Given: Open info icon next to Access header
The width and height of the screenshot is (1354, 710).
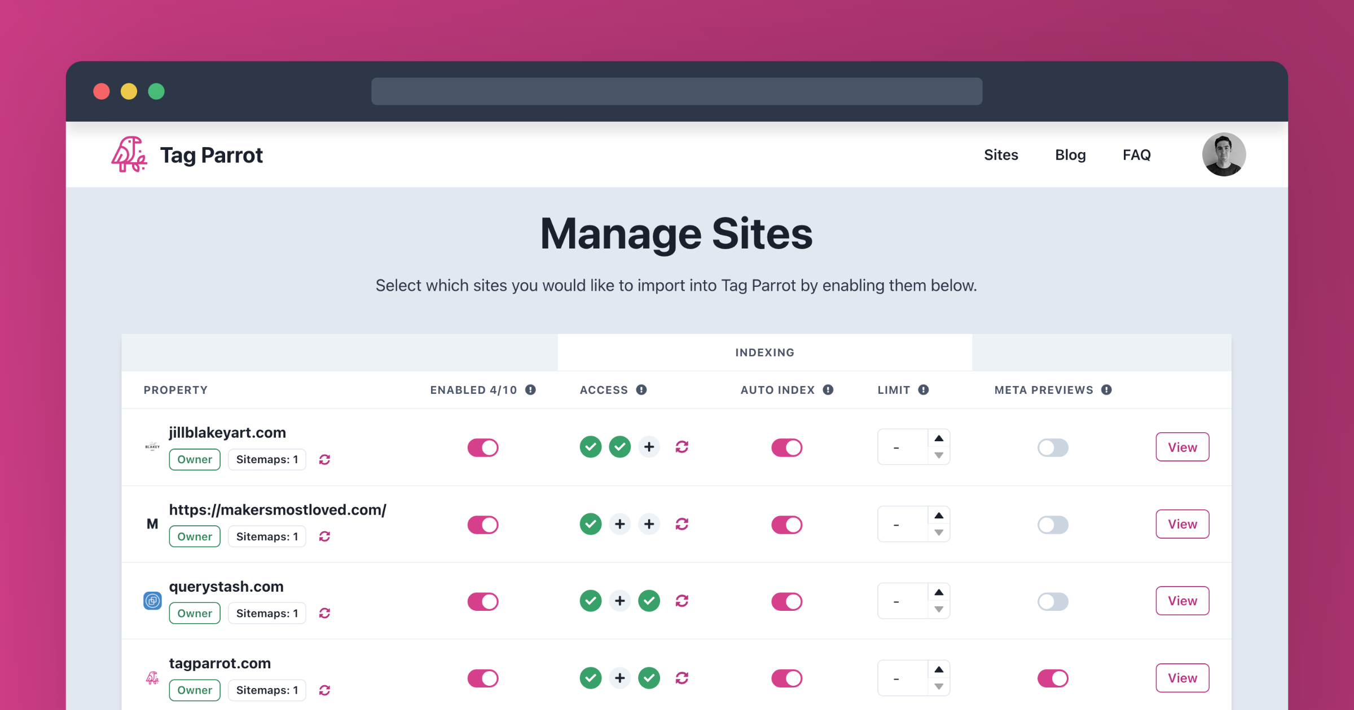Looking at the screenshot, I should 641,390.
